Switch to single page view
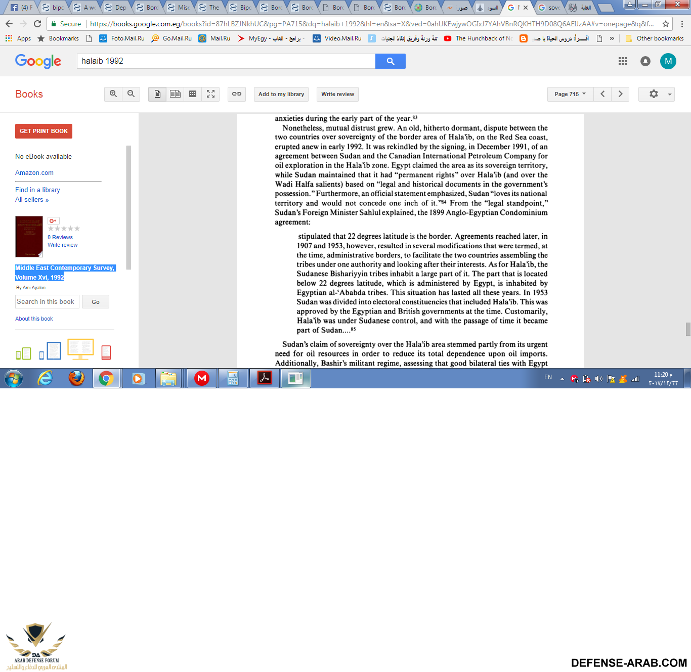This screenshot has height=672, width=691. [157, 94]
